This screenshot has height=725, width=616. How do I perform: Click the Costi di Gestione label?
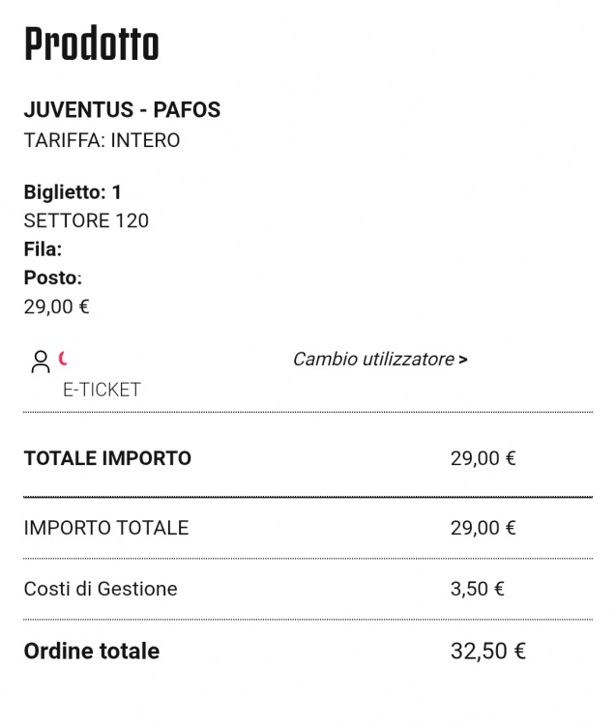(101, 589)
